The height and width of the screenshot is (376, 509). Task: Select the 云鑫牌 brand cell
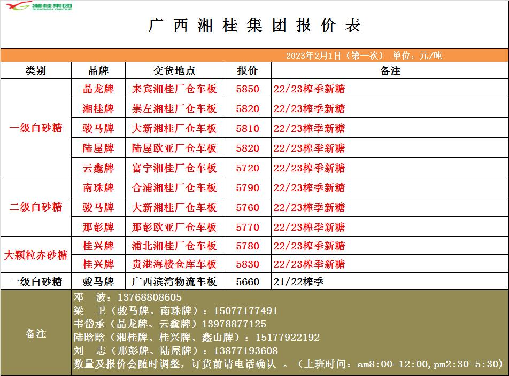pos(98,168)
